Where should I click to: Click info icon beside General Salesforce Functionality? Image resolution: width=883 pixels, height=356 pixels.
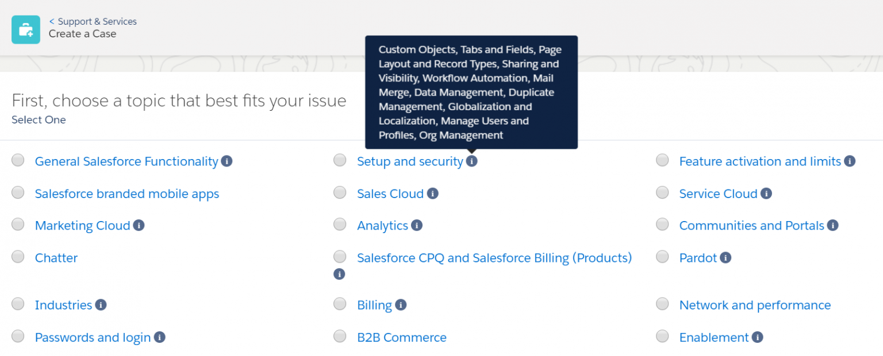click(227, 161)
